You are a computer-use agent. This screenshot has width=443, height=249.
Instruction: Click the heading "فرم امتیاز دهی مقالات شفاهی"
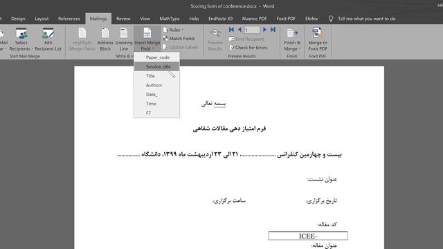click(x=229, y=129)
